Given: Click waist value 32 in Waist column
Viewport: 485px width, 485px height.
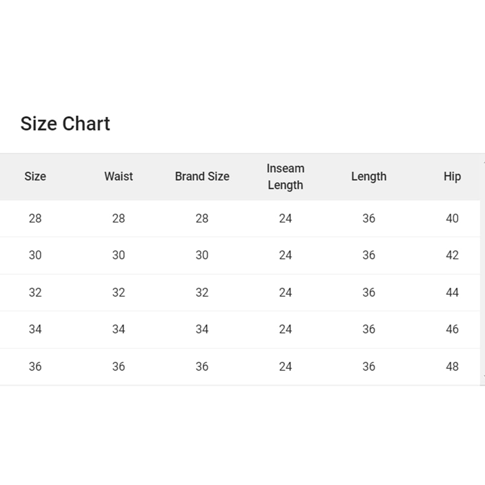Looking at the screenshot, I should tap(118, 292).
